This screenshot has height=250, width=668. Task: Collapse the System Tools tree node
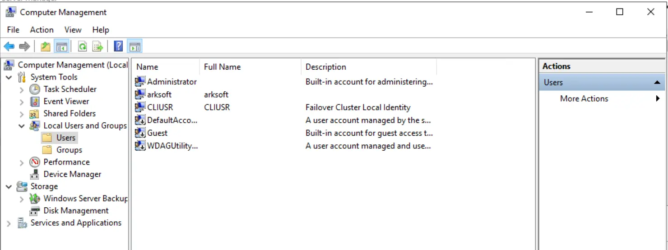(9, 77)
